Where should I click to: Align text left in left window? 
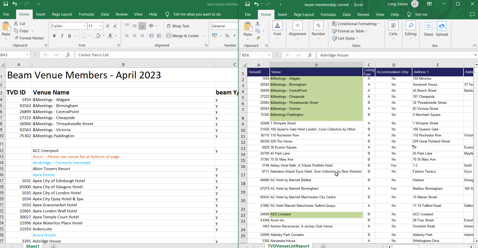point(127,36)
